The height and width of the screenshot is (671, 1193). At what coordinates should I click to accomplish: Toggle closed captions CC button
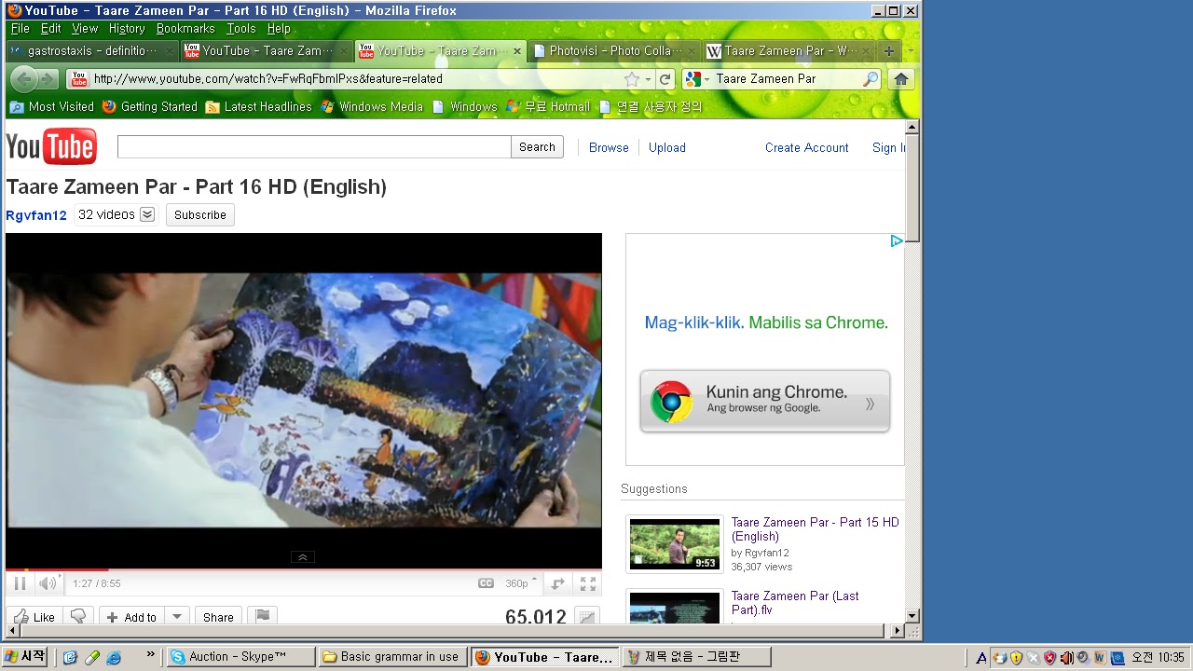(486, 583)
